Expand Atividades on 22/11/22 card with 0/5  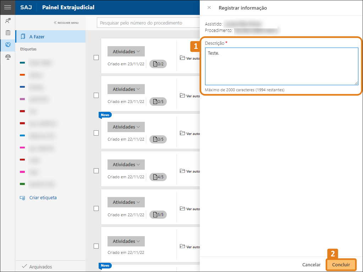click(x=126, y=127)
